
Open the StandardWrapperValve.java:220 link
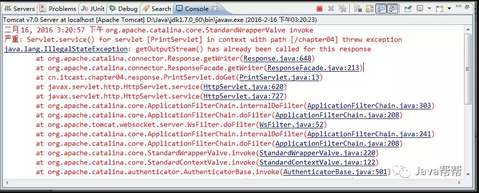pos(317,153)
